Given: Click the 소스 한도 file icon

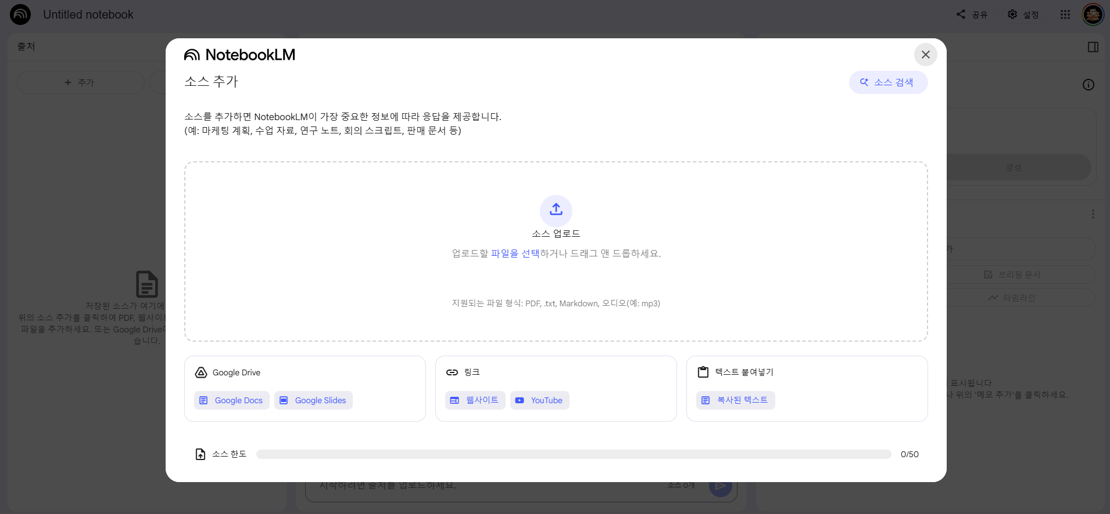Looking at the screenshot, I should (200, 454).
